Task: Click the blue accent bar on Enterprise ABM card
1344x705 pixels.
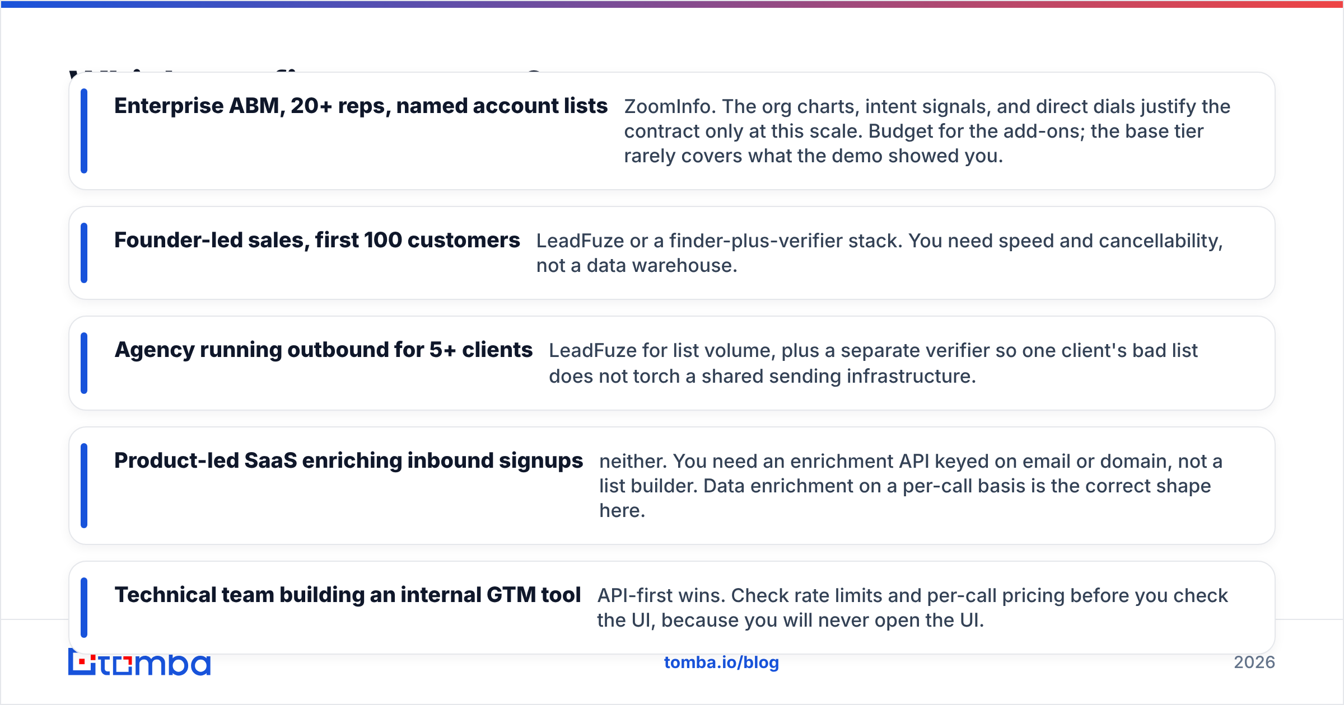Action: (84, 131)
